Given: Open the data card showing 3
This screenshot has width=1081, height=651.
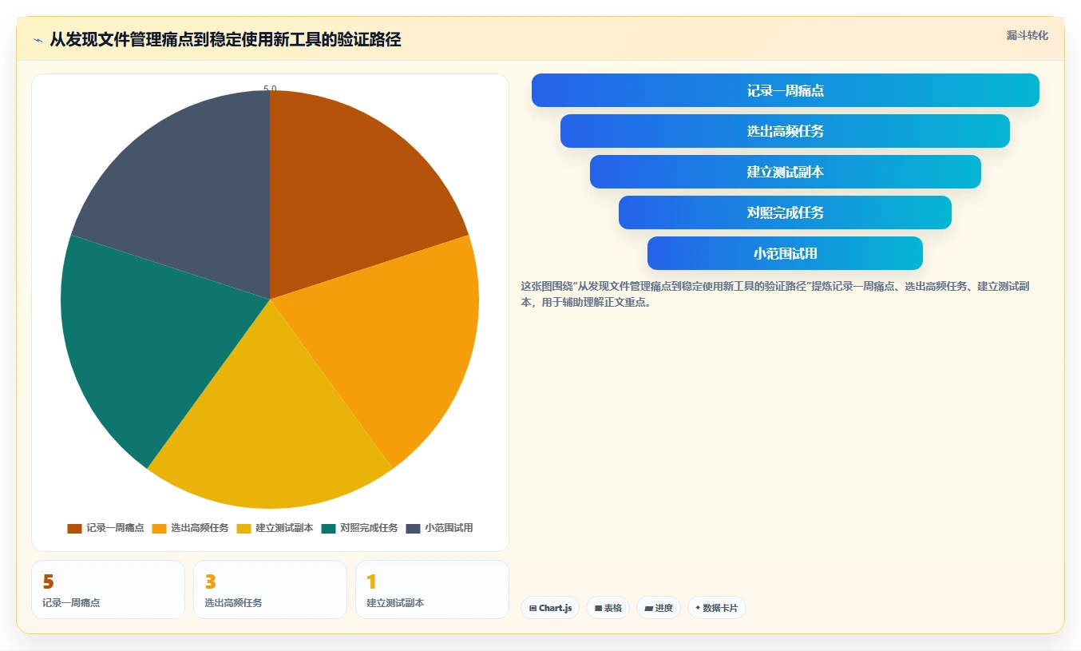Looking at the screenshot, I should [x=270, y=589].
